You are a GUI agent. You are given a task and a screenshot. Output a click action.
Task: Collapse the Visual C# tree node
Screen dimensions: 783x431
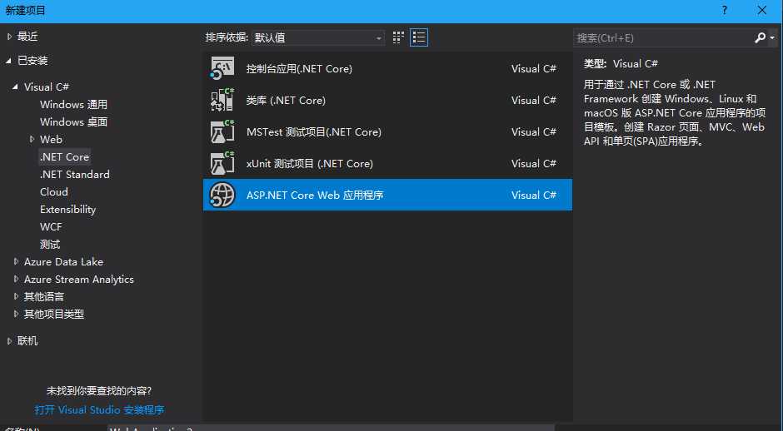pyautogui.click(x=16, y=87)
